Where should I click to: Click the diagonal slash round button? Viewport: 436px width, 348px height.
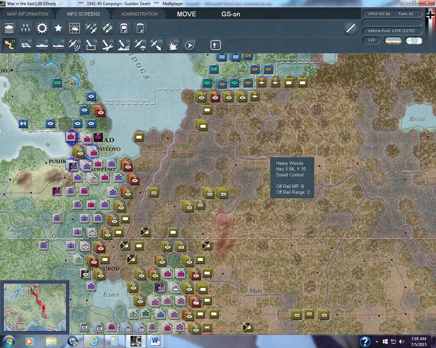point(351,28)
